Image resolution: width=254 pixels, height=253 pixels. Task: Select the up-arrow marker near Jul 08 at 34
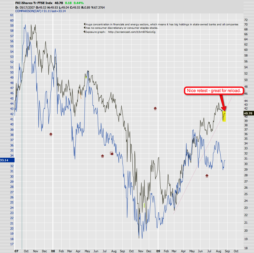(x=102, y=156)
